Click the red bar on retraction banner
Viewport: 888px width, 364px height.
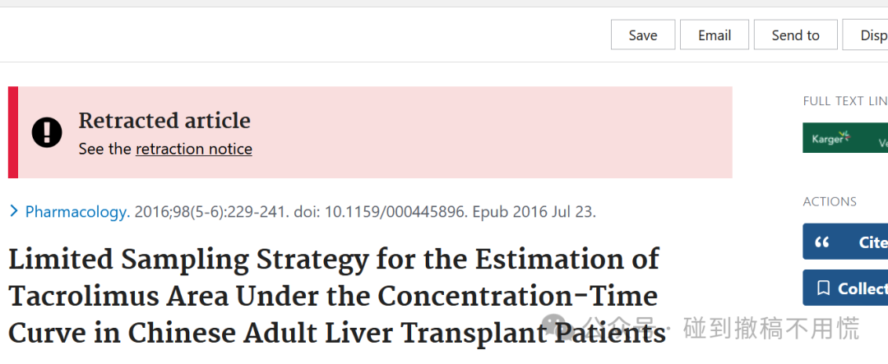13,132
